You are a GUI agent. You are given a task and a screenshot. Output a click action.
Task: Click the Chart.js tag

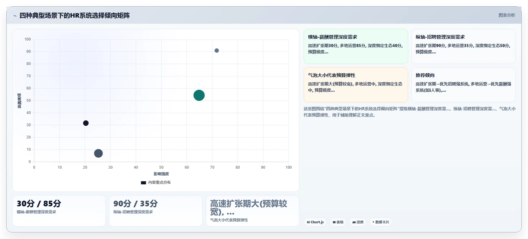(x=315, y=222)
